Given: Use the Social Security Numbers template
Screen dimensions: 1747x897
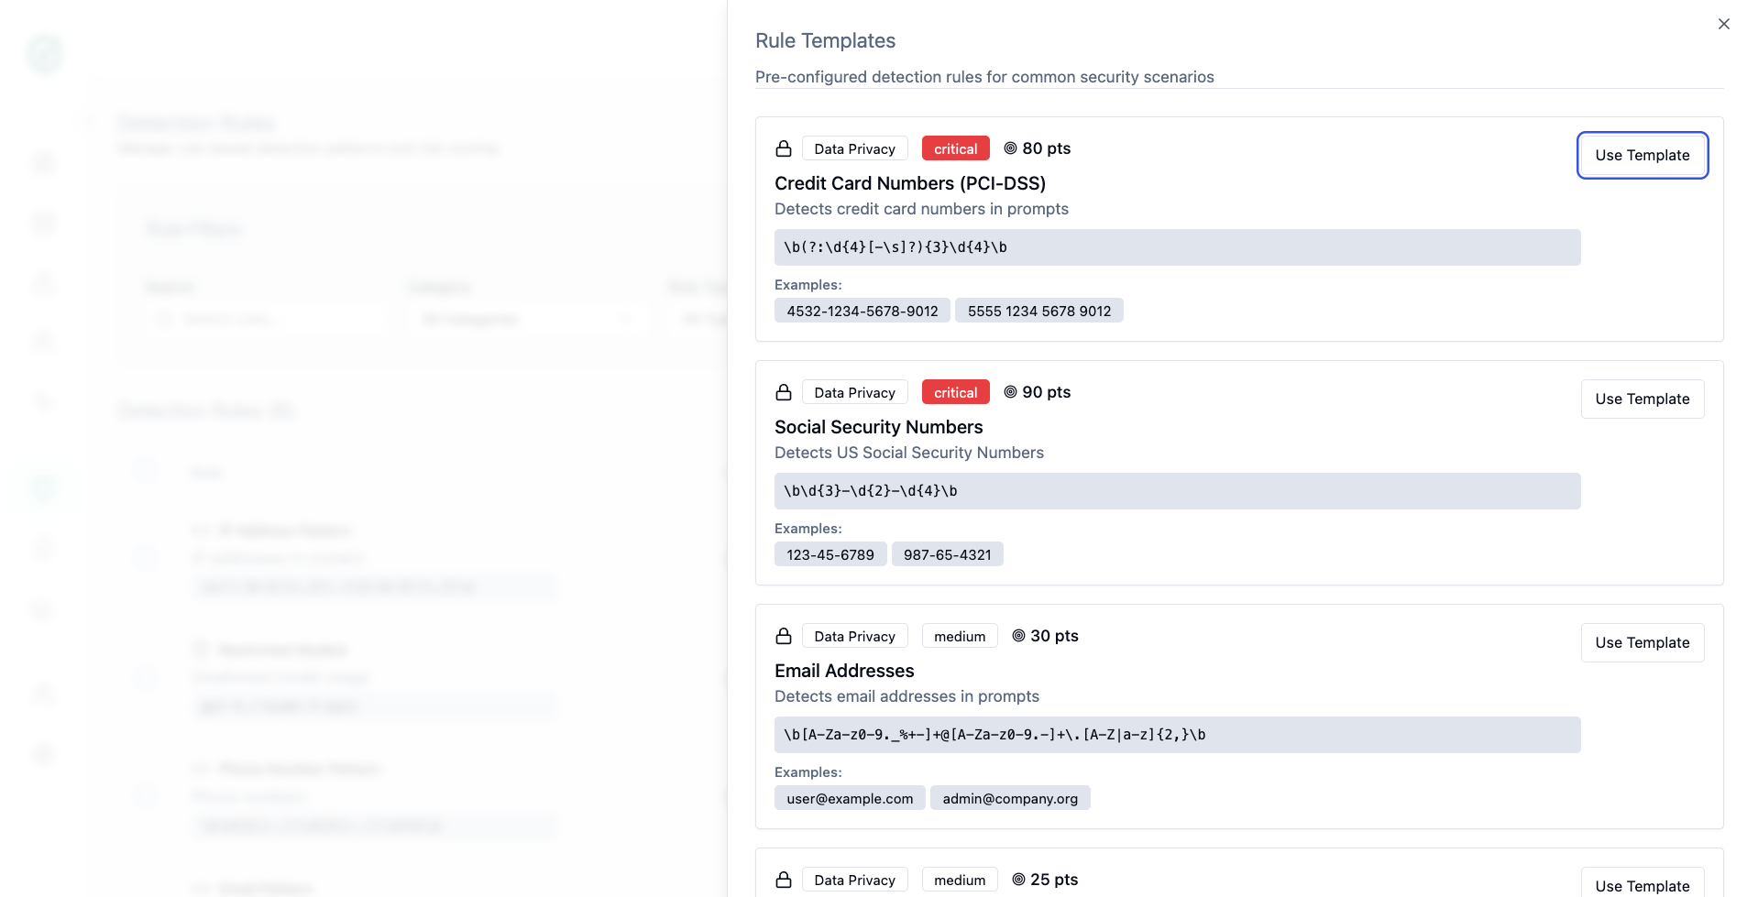Looking at the screenshot, I should pyautogui.click(x=1642, y=399).
